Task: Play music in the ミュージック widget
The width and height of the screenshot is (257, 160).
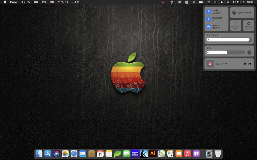Action: point(245,64)
